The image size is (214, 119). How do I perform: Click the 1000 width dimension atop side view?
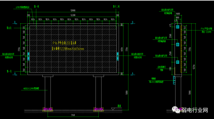click(x=178, y=14)
